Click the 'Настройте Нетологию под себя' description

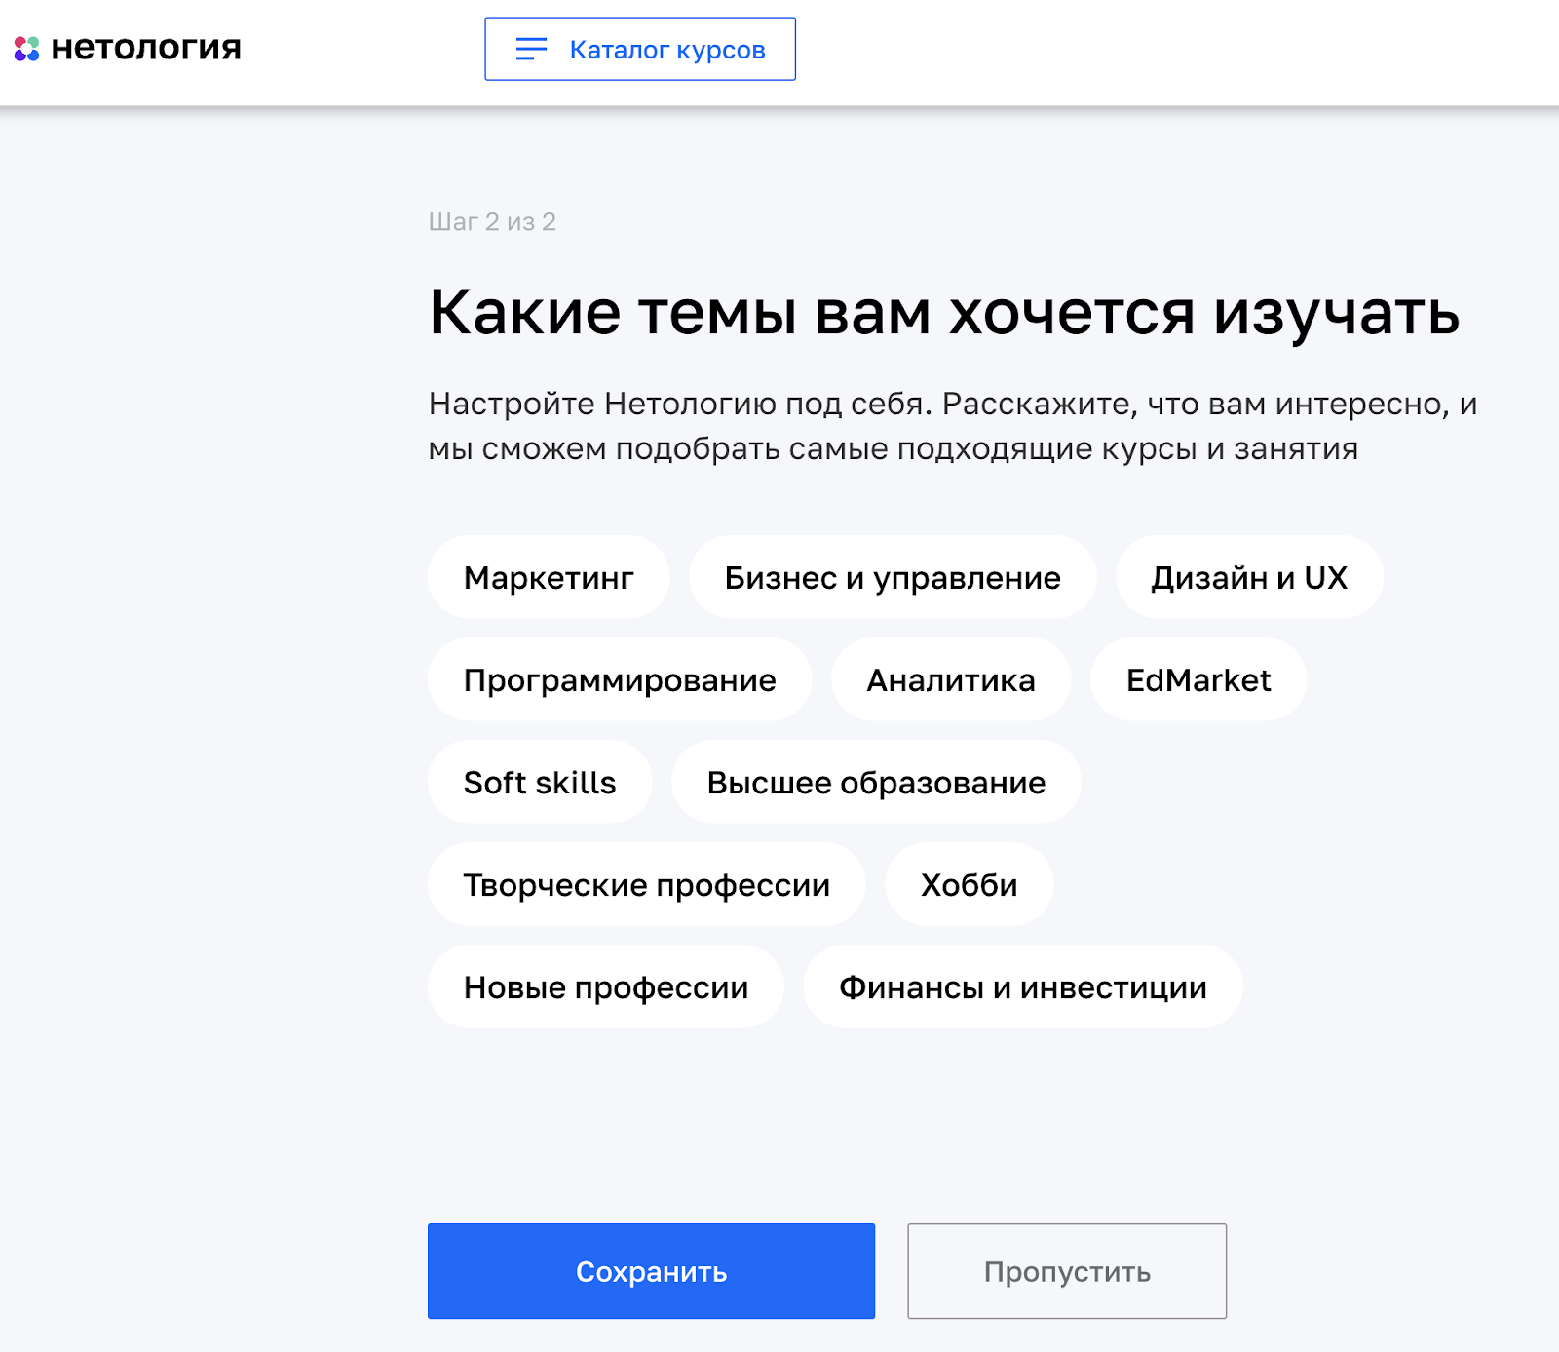click(x=953, y=426)
